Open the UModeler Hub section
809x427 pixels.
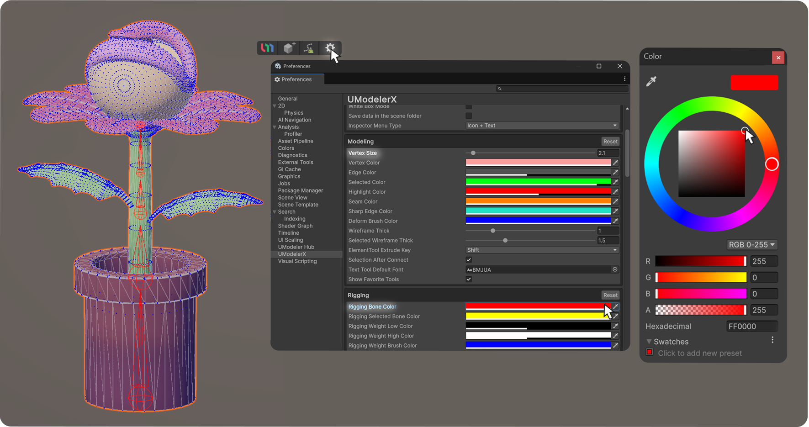(296, 247)
